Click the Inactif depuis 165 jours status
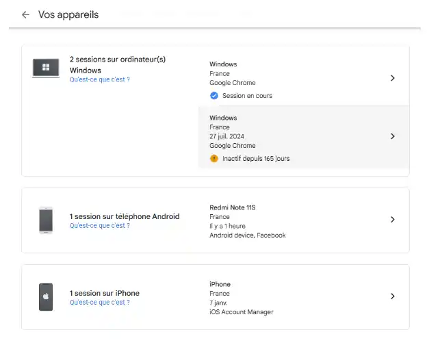The width and height of the screenshot is (427, 345). [x=256, y=159]
